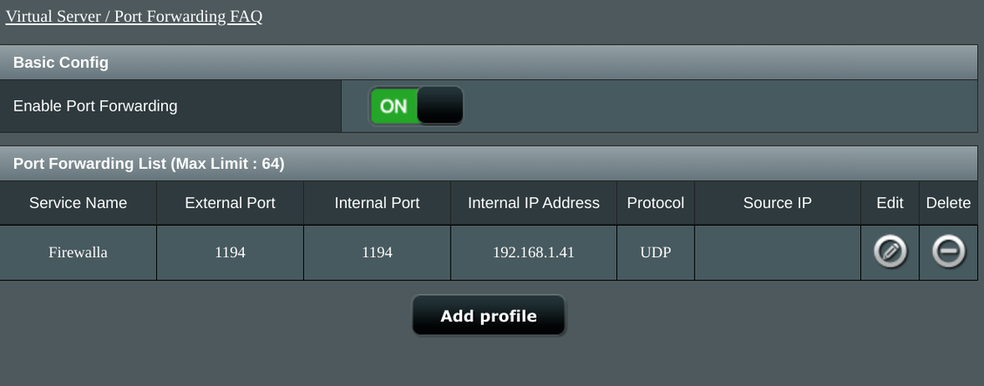Viewport: 984px width, 386px height.
Task: Select the Firewalla service name cell
Action: (x=78, y=252)
